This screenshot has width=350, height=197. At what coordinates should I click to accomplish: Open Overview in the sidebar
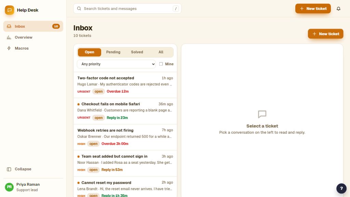pos(33,37)
